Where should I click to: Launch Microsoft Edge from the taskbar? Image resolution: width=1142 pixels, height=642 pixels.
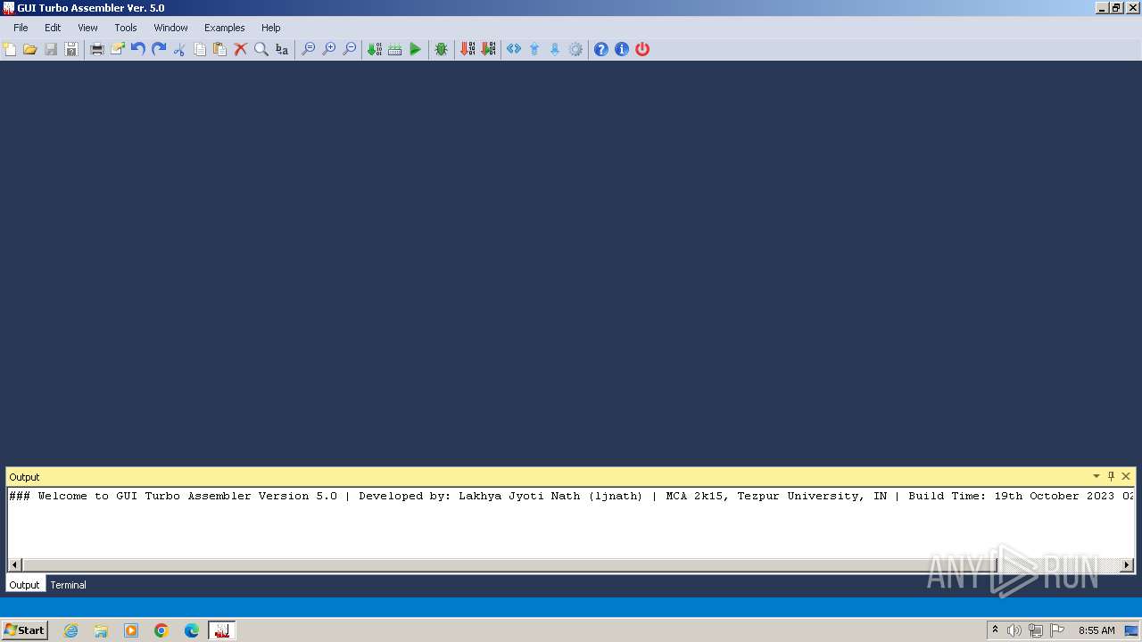pyautogui.click(x=192, y=630)
